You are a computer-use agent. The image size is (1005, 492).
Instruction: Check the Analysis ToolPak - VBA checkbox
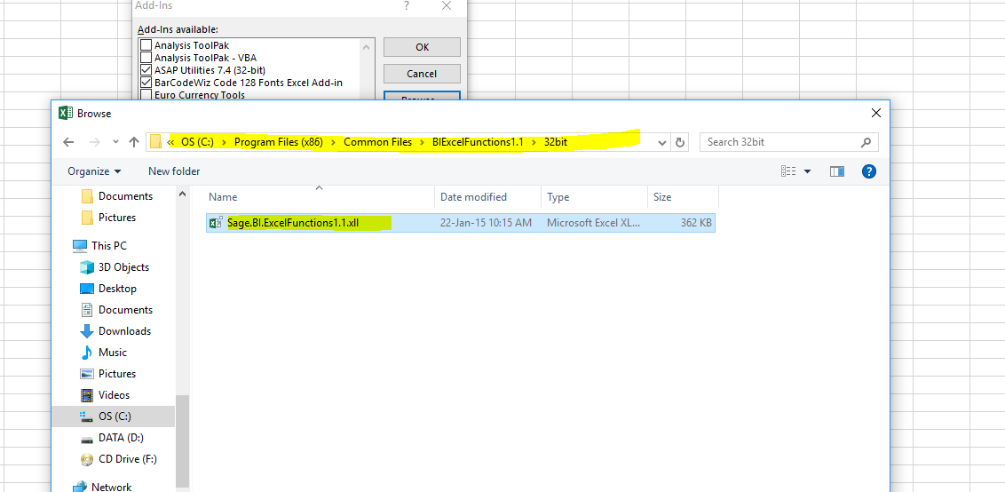point(146,58)
